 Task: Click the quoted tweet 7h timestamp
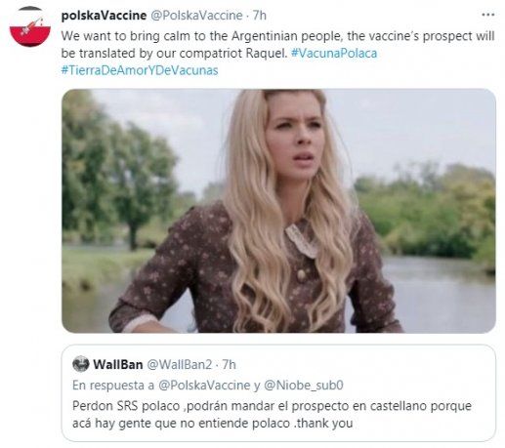click(x=229, y=364)
